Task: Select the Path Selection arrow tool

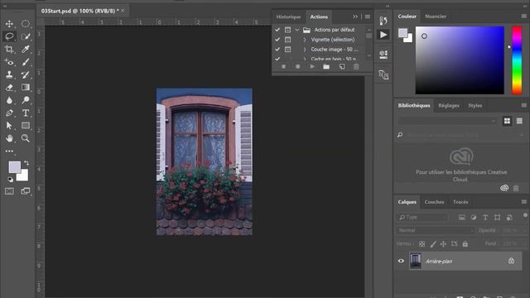Action: [9, 126]
